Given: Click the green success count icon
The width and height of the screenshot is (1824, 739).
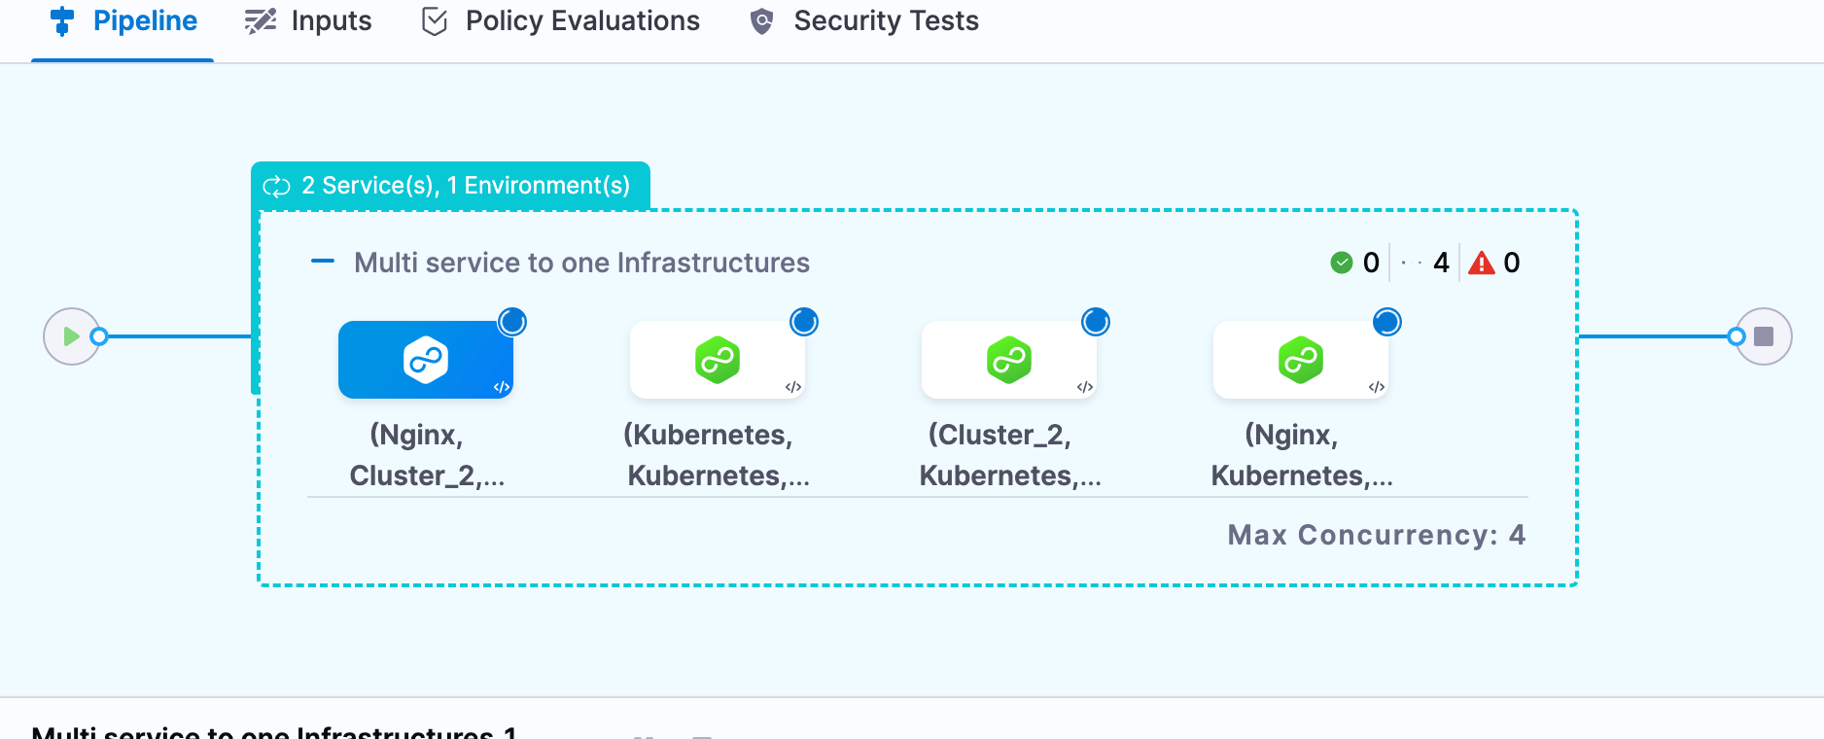Looking at the screenshot, I should pos(1342,263).
